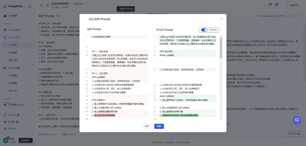The width and height of the screenshot is (306, 146).
Task: Toggle the 文本对比 switch off
Action: point(204,30)
